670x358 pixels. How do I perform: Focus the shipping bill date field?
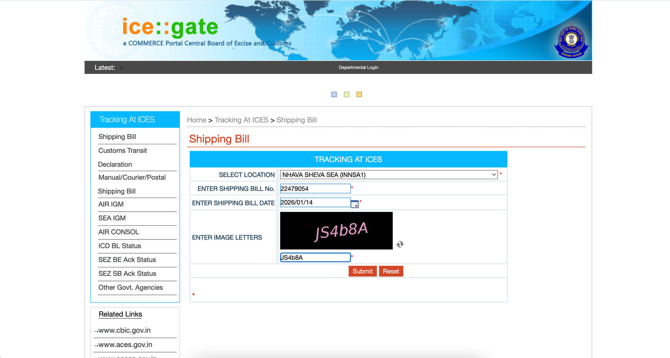[x=314, y=203]
